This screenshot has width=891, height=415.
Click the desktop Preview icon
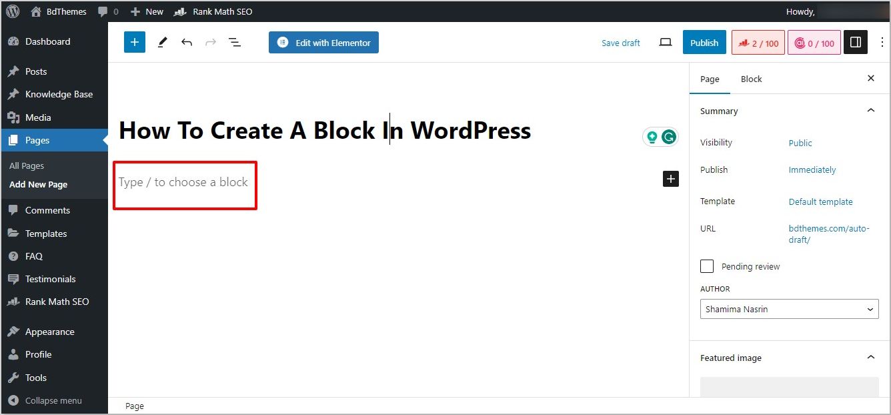[665, 42]
